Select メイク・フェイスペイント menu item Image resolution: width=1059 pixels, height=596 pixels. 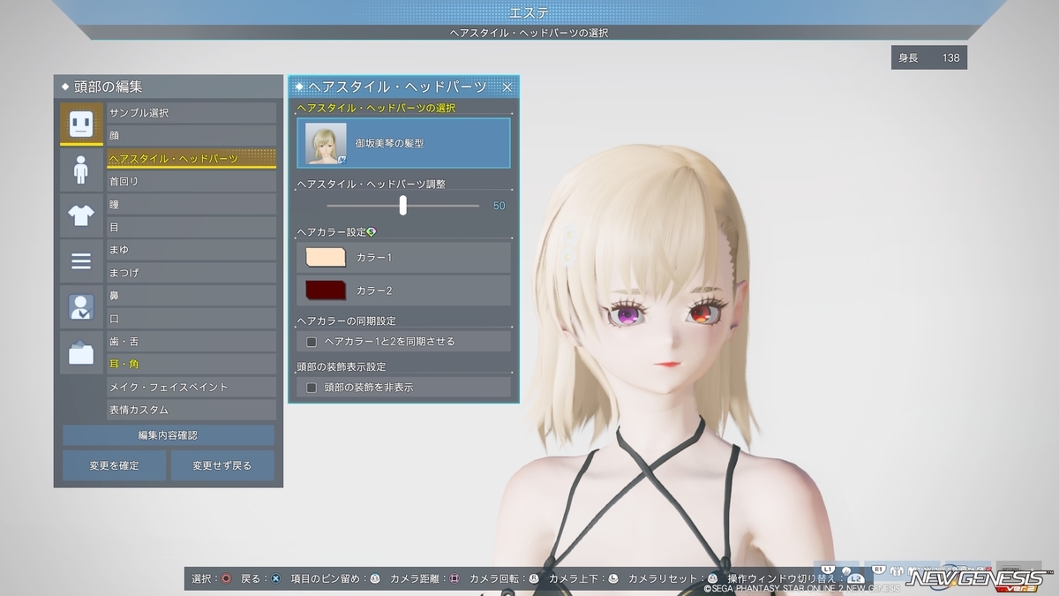click(192, 387)
